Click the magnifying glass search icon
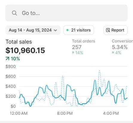This screenshot has height=123, width=133. pyautogui.click(x=14, y=13)
